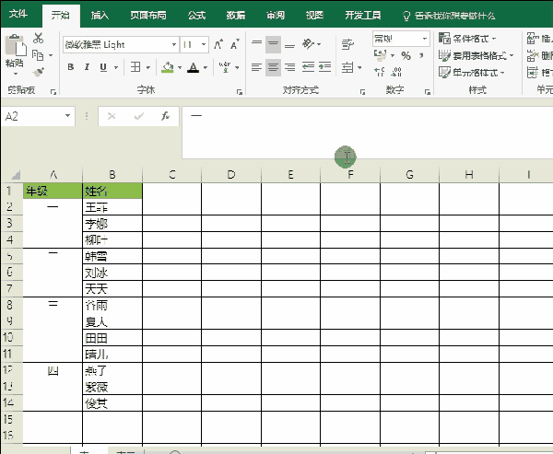553x454 pixels.
Task: Switch to 视图 tab
Action: tap(314, 15)
